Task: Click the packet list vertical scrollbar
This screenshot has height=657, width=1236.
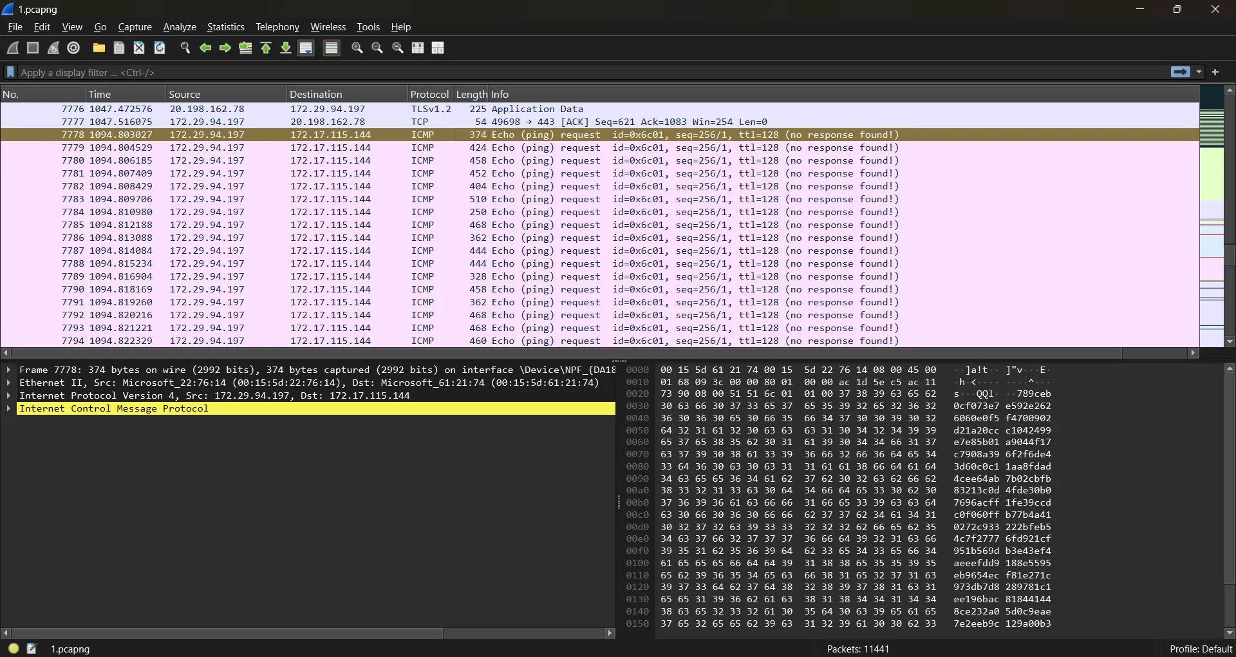Action: point(1230,255)
